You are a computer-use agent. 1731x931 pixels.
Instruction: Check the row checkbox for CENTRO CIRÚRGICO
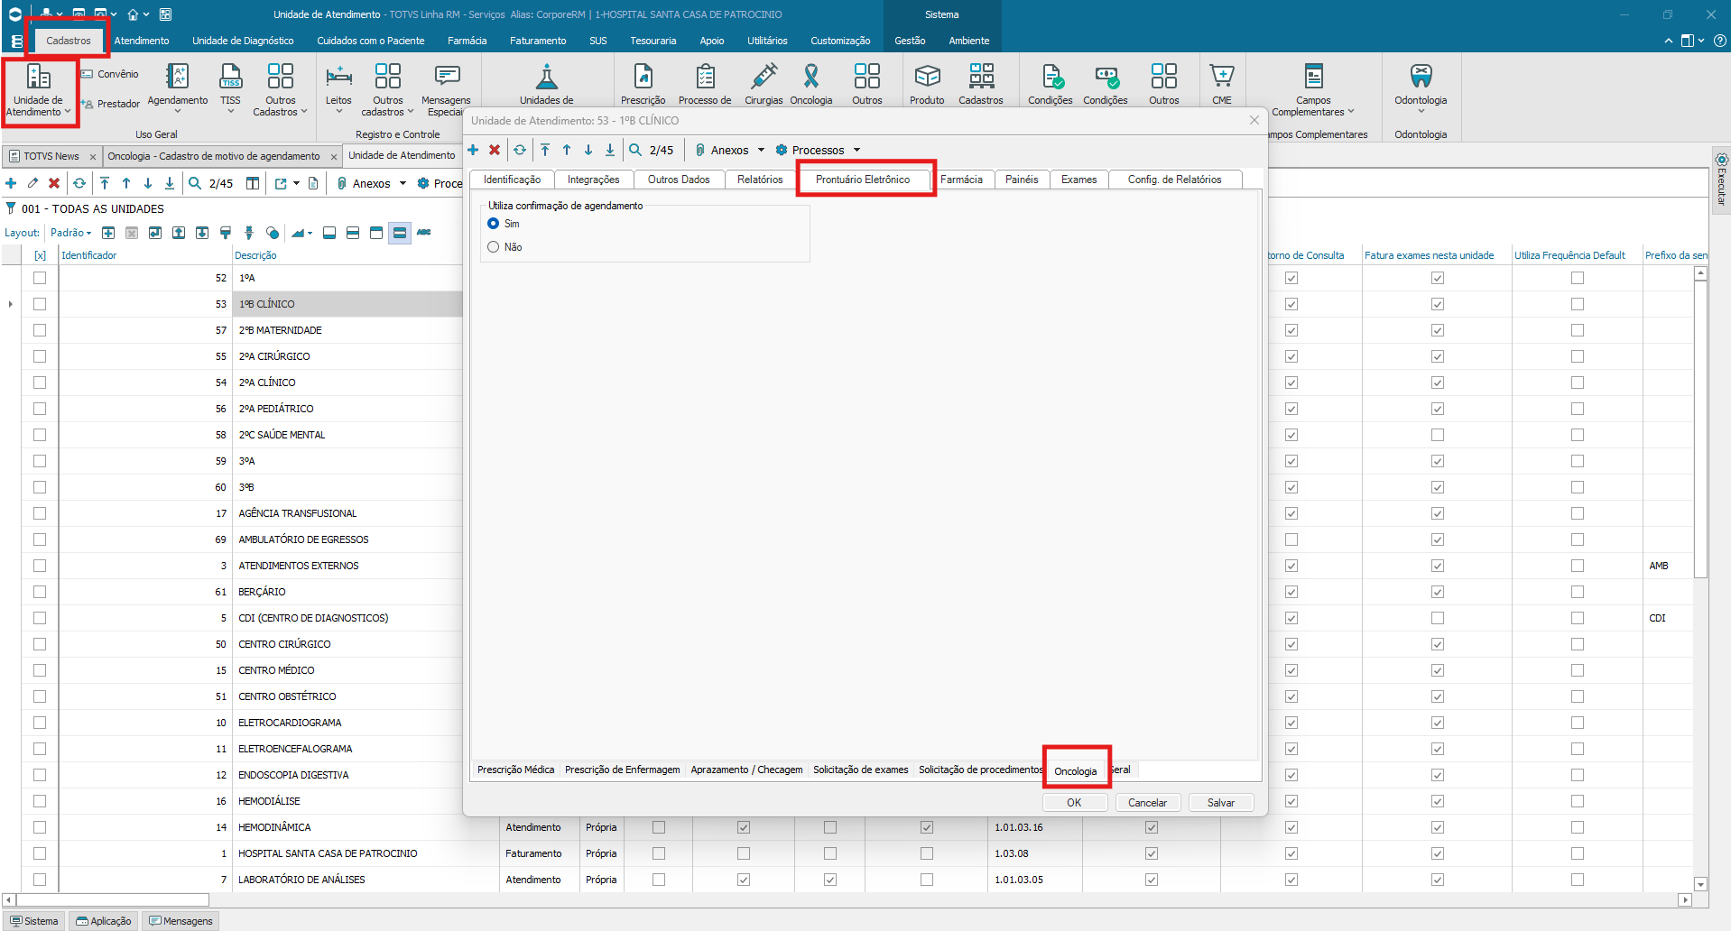point(40,644)
